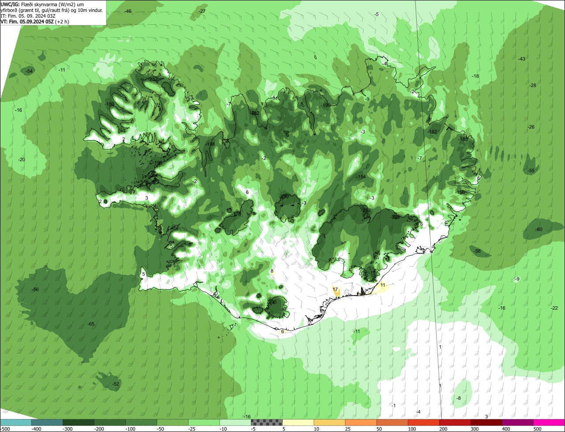This screenshot has height=432, width=565.
Task: Click the '-154' value inland
Action: pos(361,177)
